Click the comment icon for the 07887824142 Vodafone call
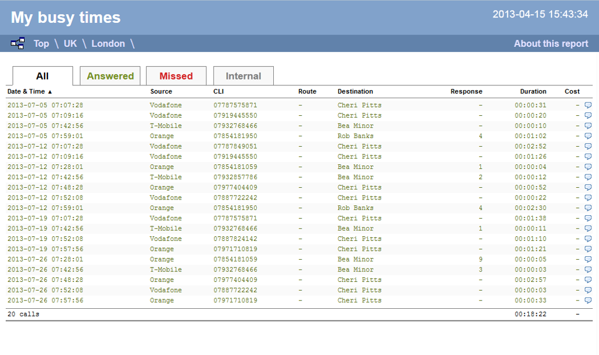This screenshot has height=355, width=599. (588, 239)
